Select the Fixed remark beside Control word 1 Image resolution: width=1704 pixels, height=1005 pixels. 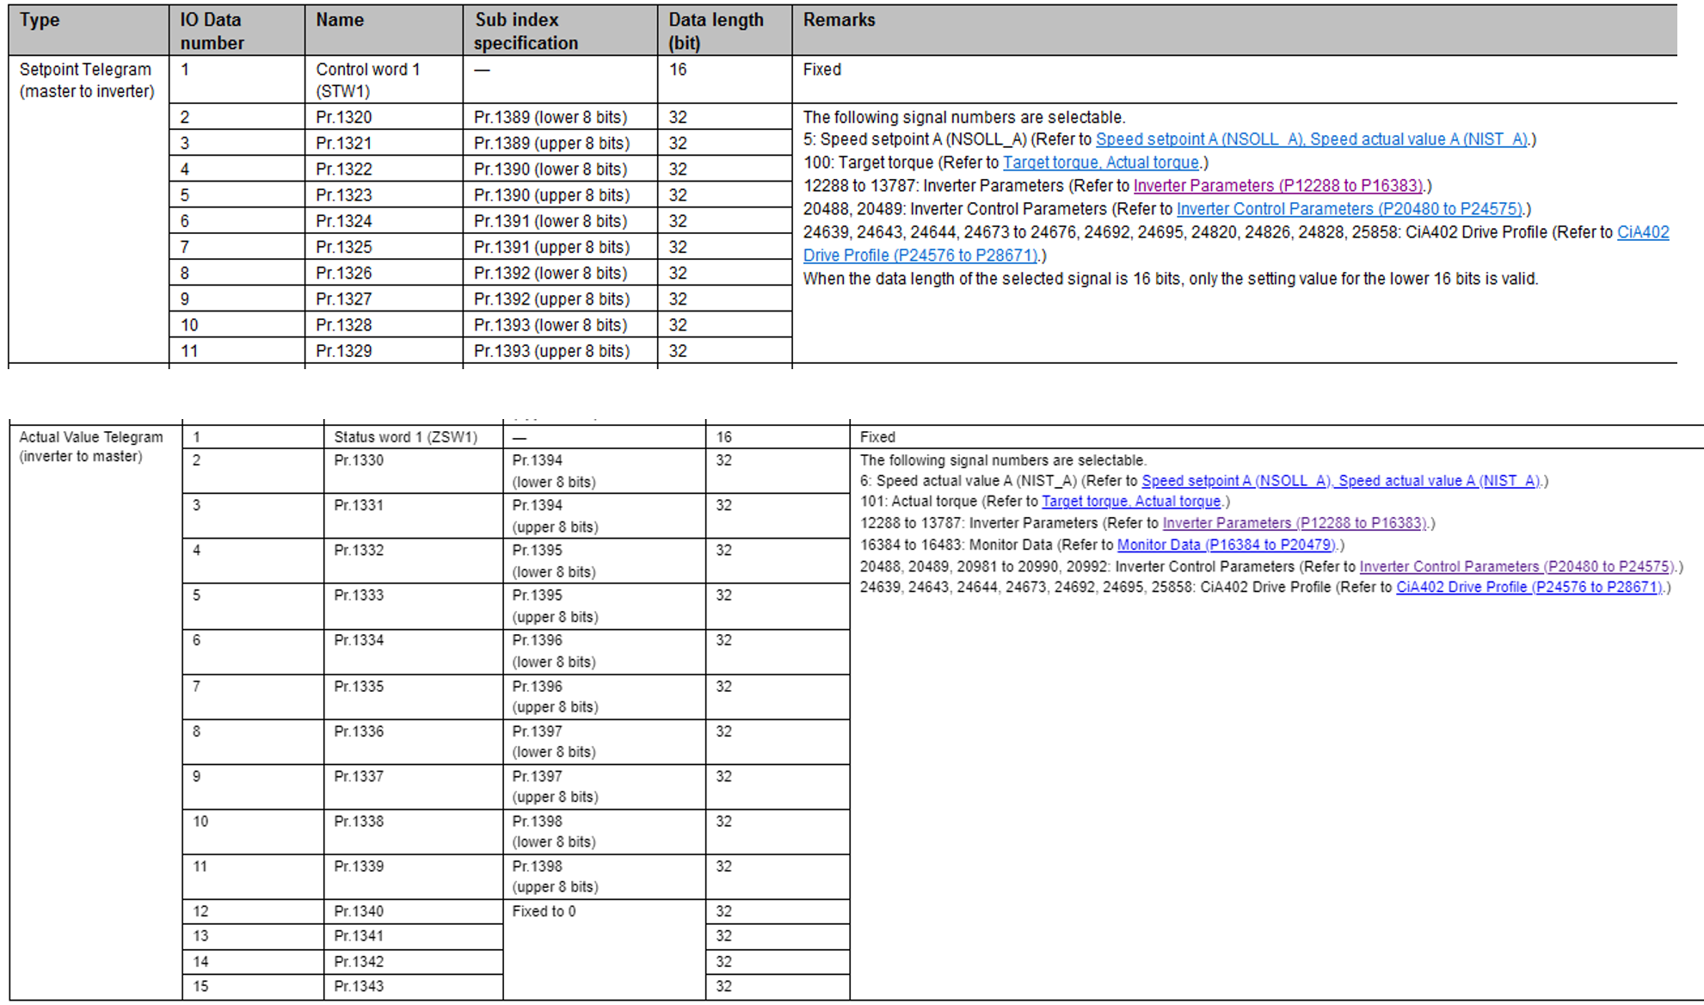1234,81
